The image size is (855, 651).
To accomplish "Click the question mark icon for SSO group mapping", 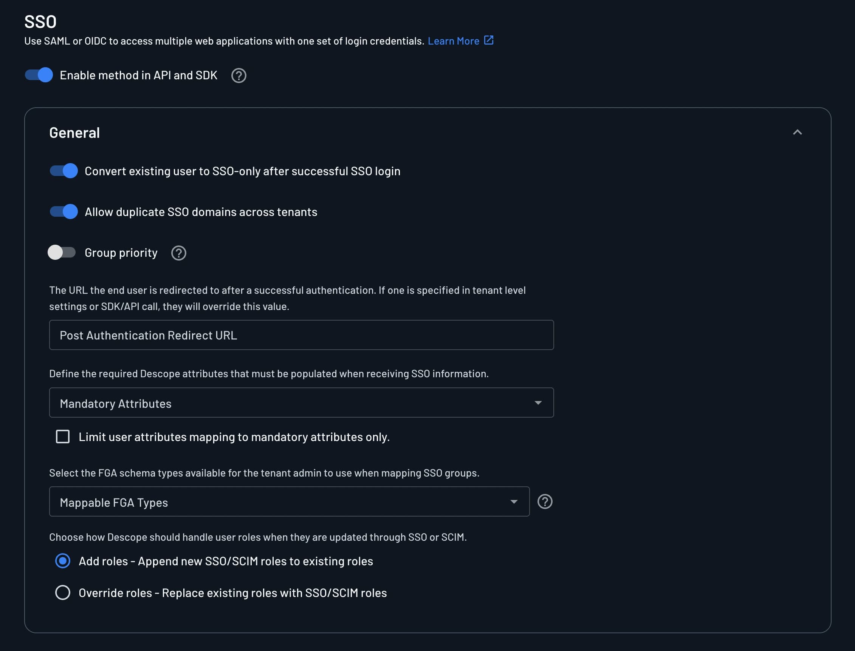I will click(x=545, y=501).
